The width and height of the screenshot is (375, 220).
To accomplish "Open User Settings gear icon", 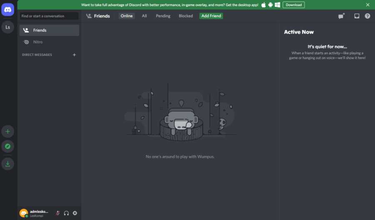I will [x=75, y=213].
